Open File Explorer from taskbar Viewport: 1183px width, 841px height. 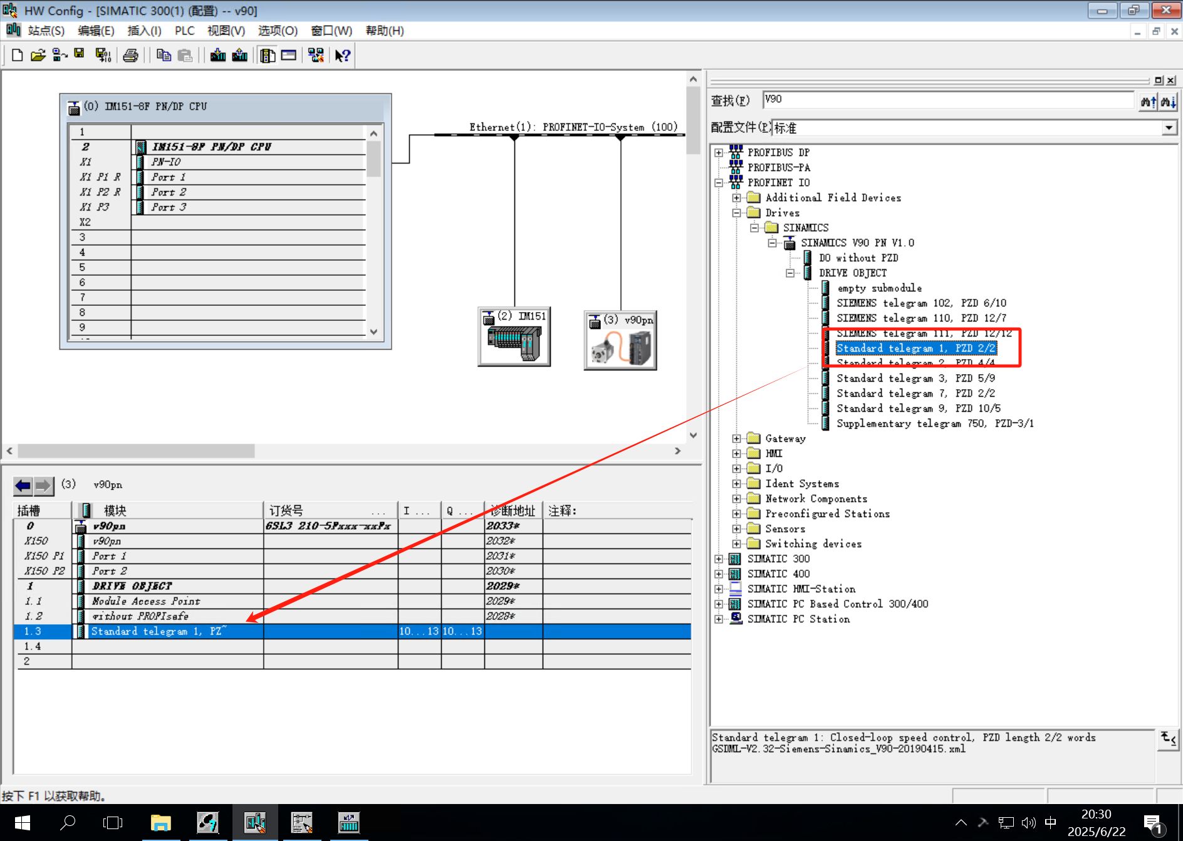(161, 823)
